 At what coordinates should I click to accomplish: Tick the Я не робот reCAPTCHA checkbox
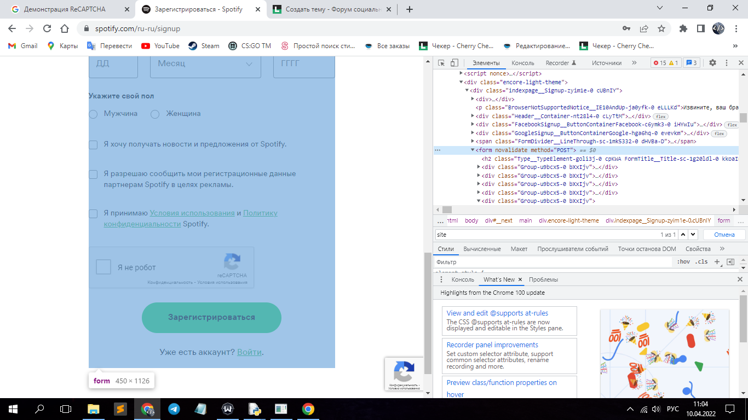[x=103, y=267]
